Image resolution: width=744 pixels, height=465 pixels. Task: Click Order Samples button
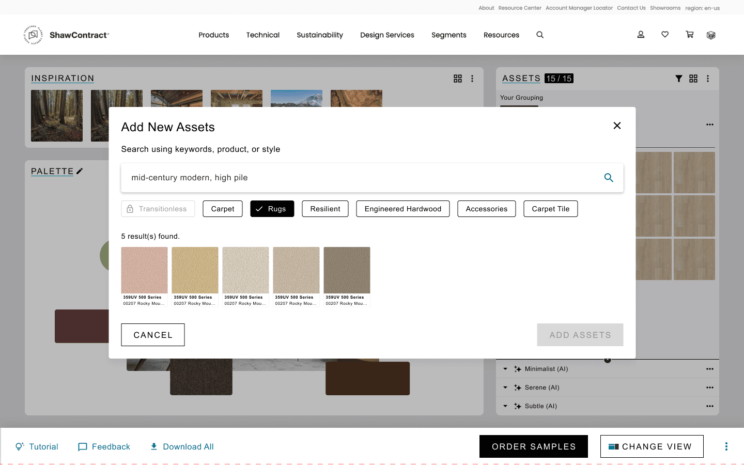point(534,446)
